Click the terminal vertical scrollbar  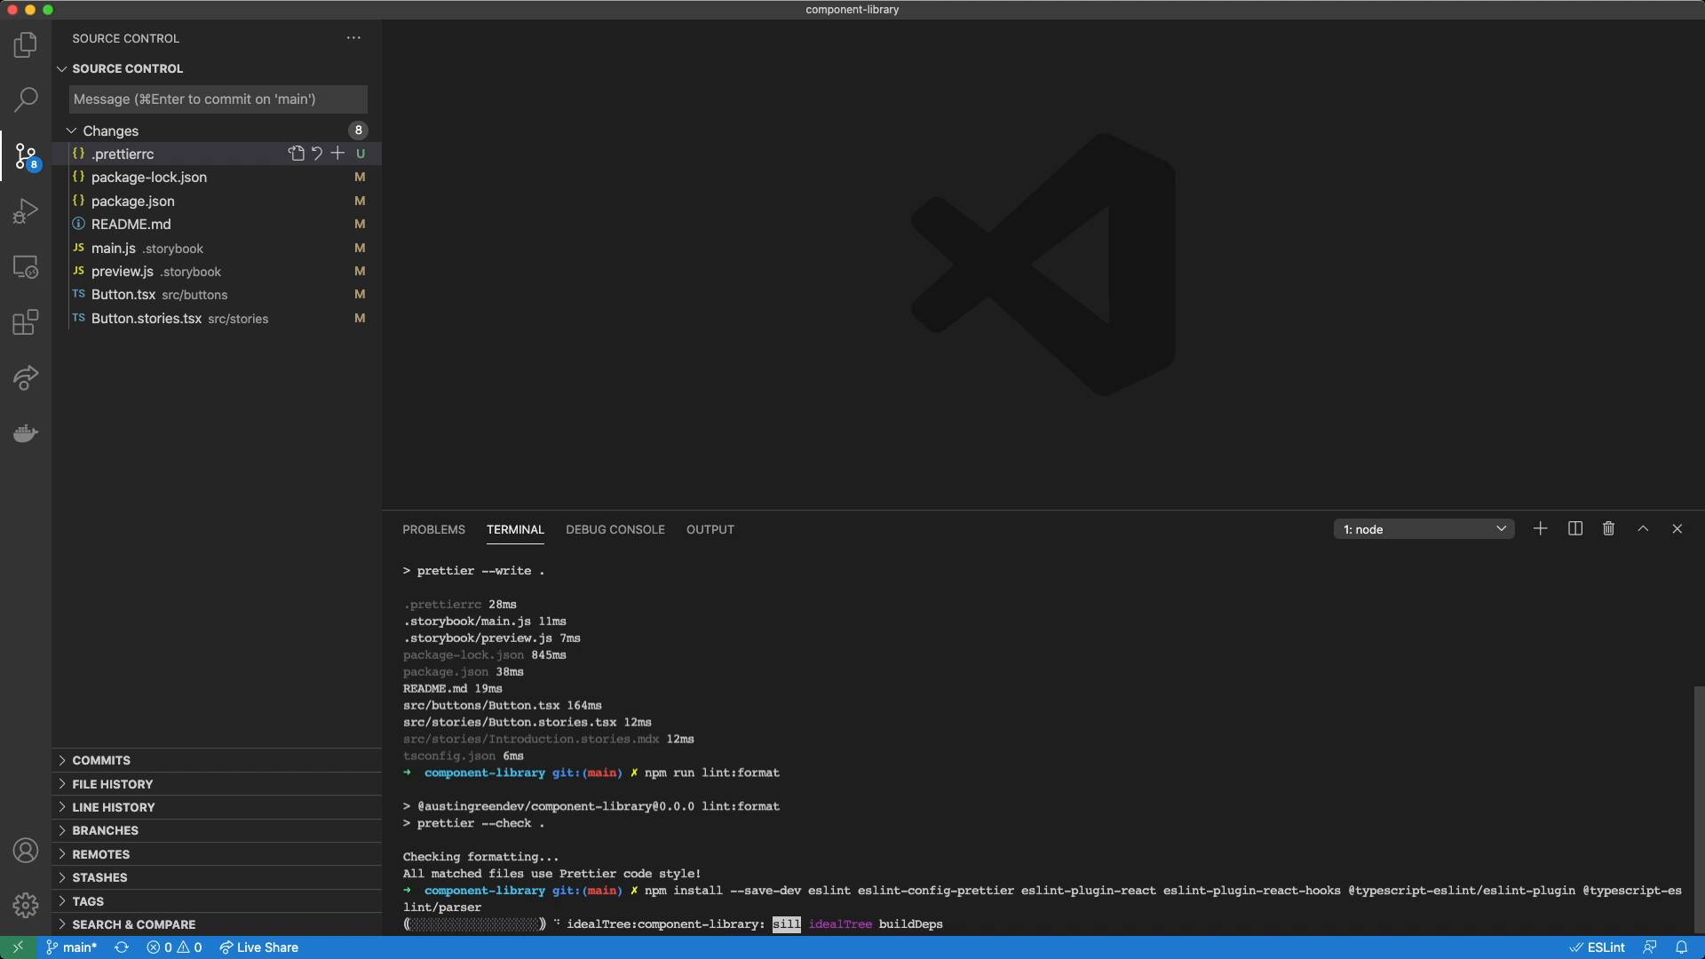1699,808
